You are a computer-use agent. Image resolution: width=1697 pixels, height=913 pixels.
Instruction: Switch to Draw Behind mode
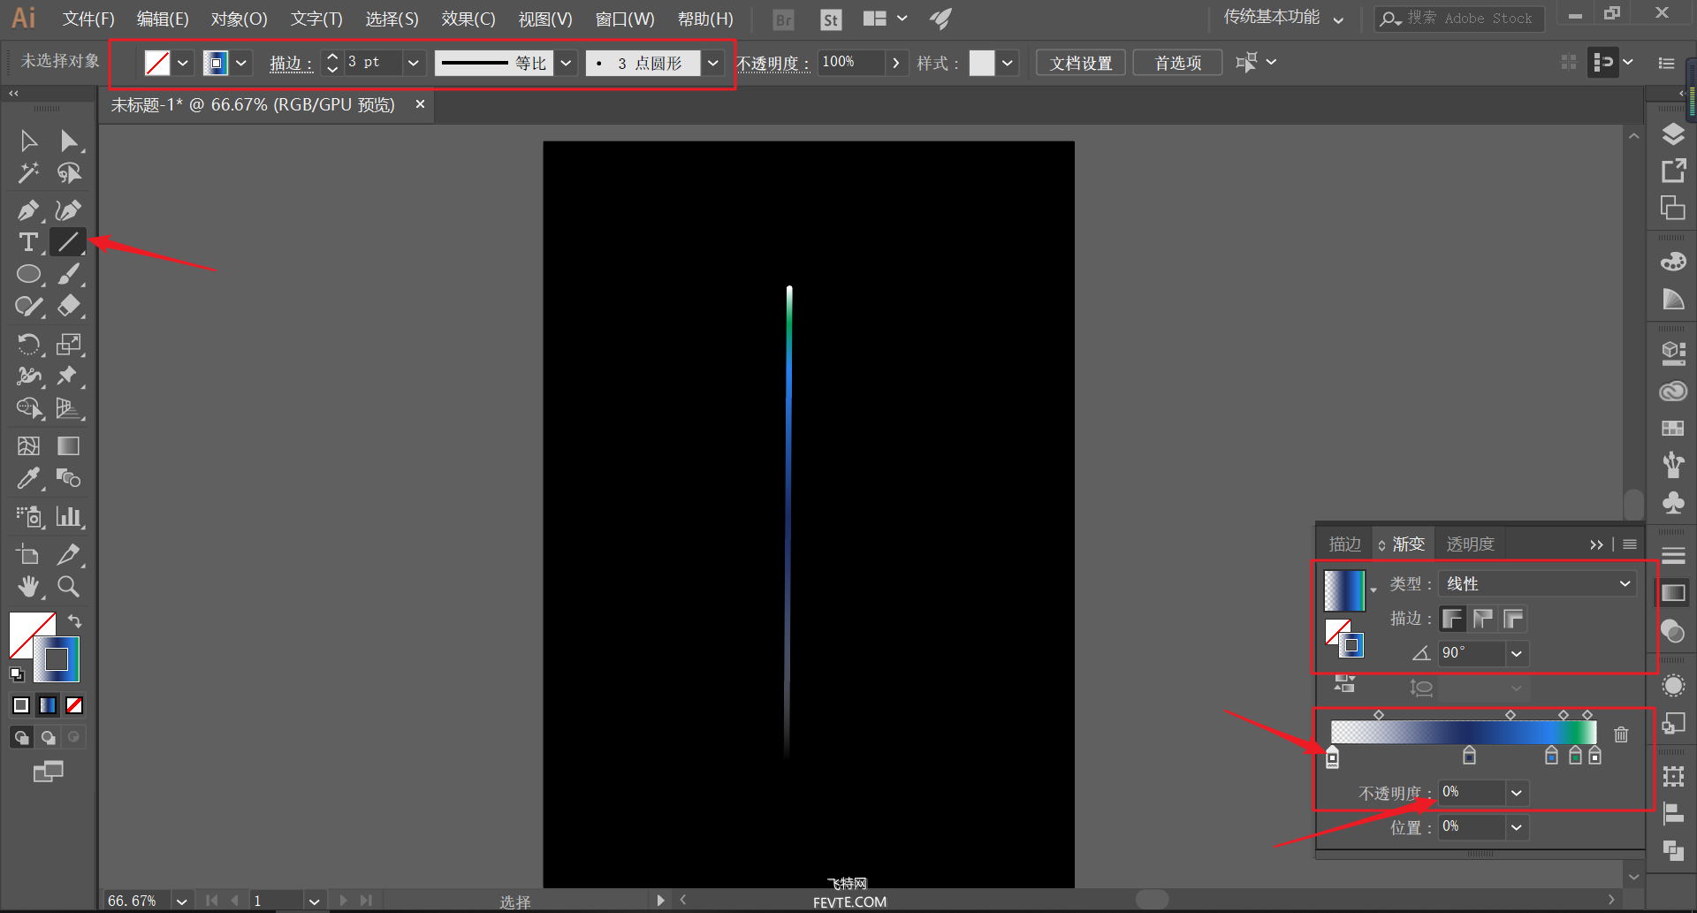pyautogui.click(x=48, y=736)
